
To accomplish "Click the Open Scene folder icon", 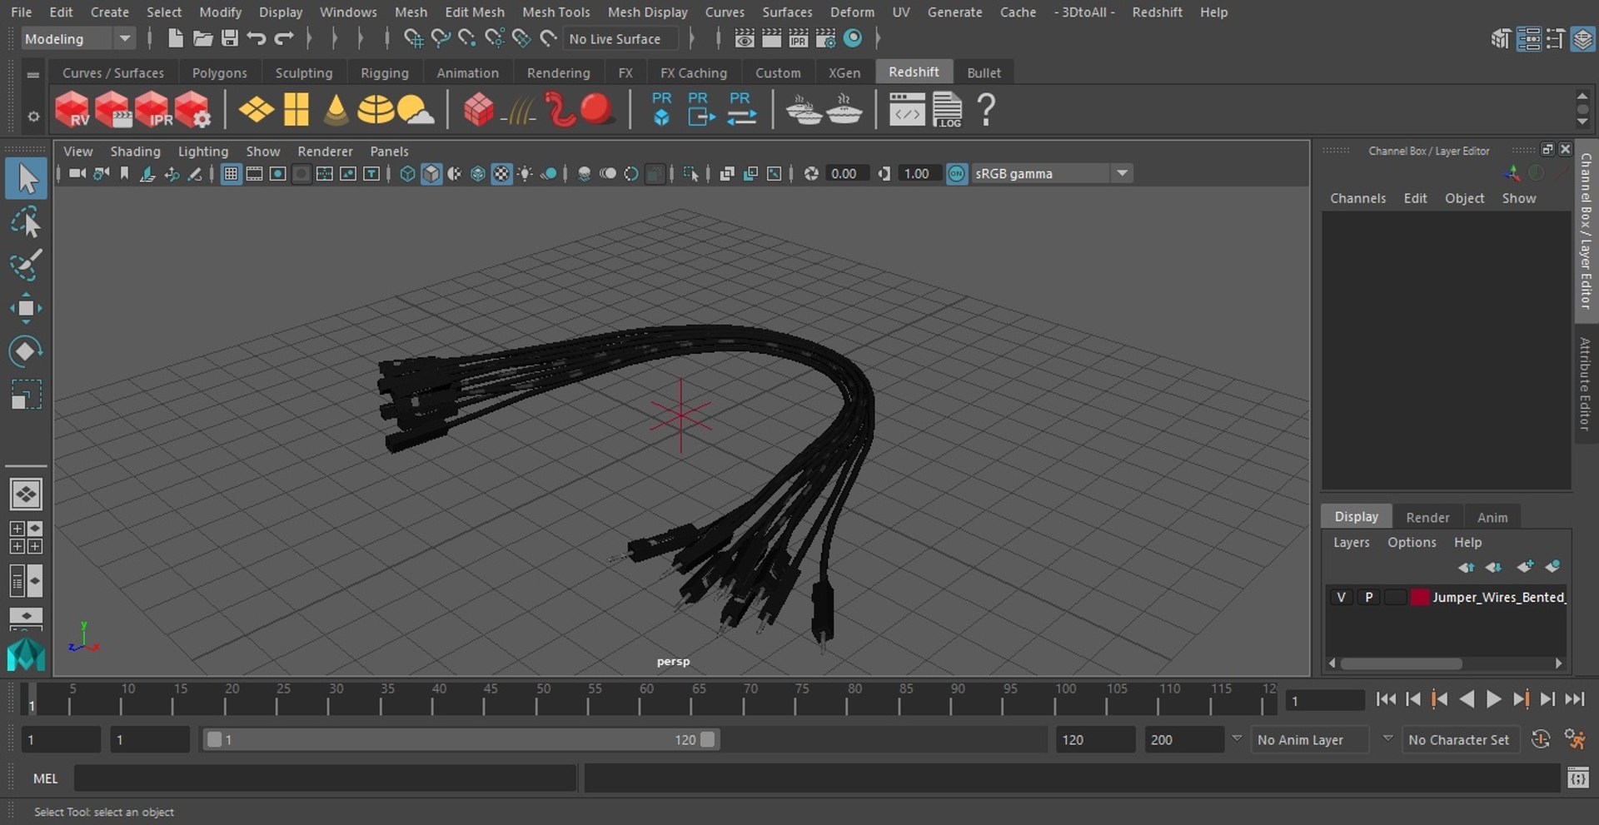I will pyautogui.click(x=202, y=38).
